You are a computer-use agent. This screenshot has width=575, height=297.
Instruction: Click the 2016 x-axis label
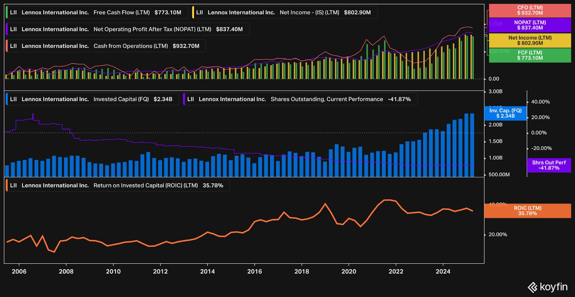point(254,272)
